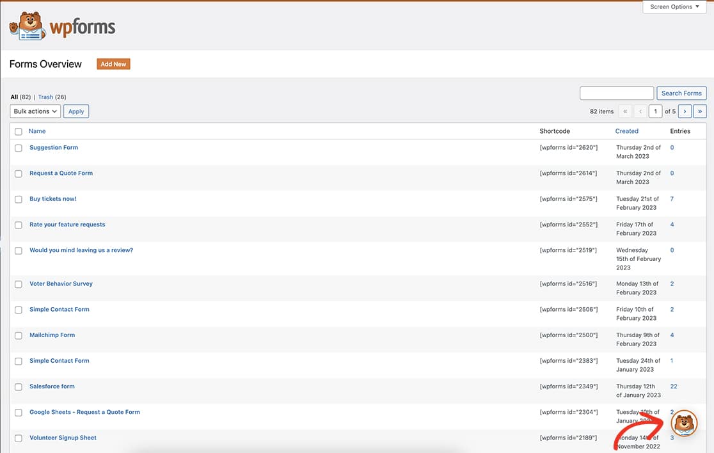Expand the Screen Options panel
This screenshot has height=453, width=714.
[674, 7]
